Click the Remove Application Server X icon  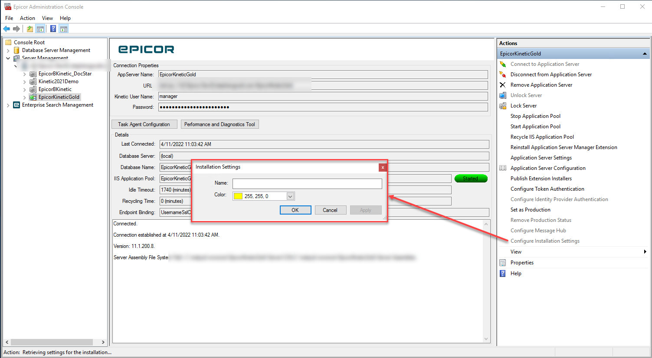503,85
